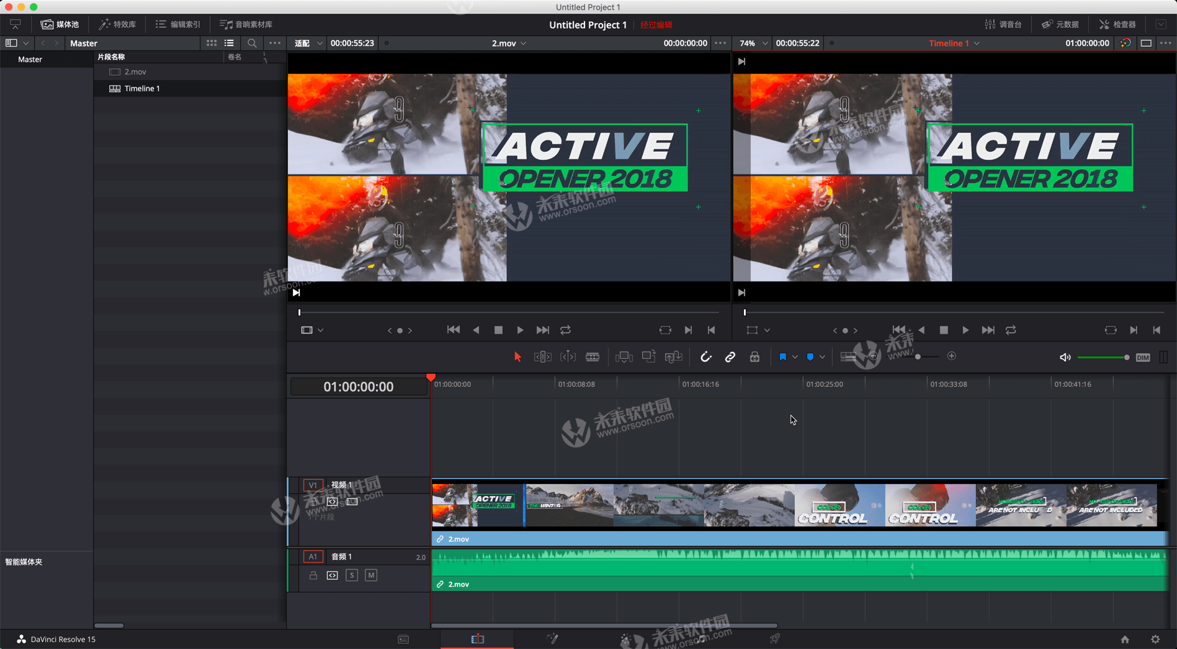Viewport: 1177px width, 649px height.
Task: Click the Replace Clip icon
Action: coord(673,357)
